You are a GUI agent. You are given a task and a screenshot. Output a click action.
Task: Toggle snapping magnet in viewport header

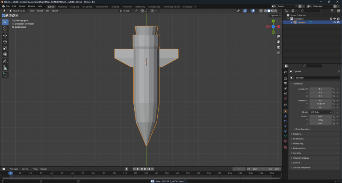pos(142,11)
